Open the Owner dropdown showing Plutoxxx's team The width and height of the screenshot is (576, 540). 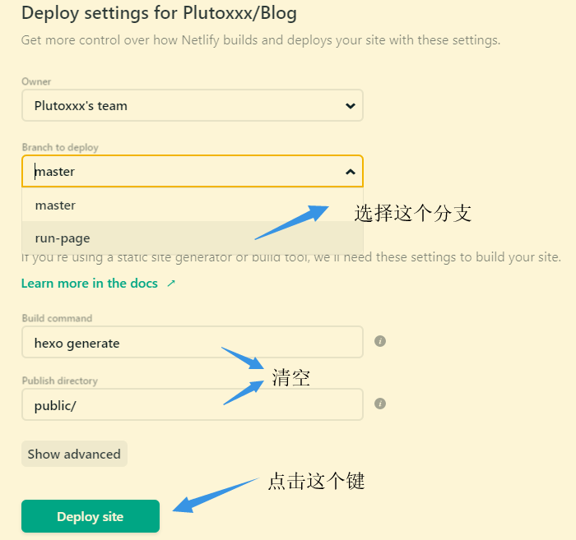pos(192,106)
